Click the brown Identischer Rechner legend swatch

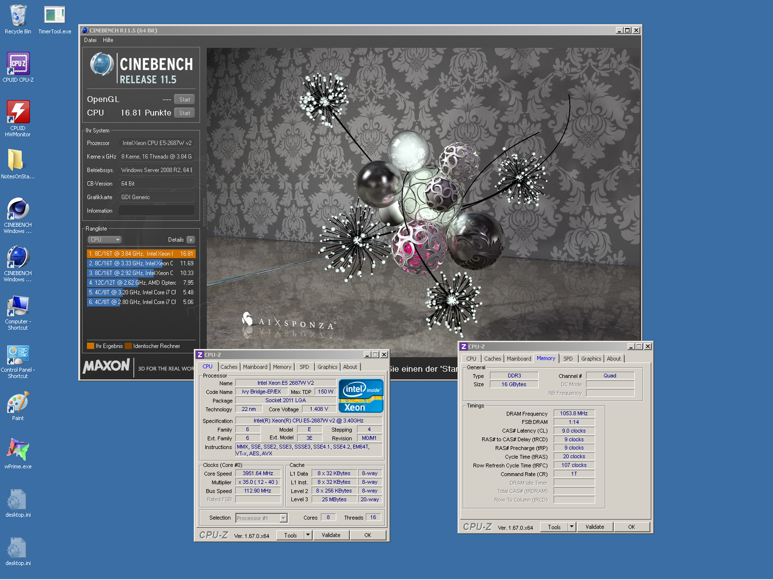click(x=128, y=346)
